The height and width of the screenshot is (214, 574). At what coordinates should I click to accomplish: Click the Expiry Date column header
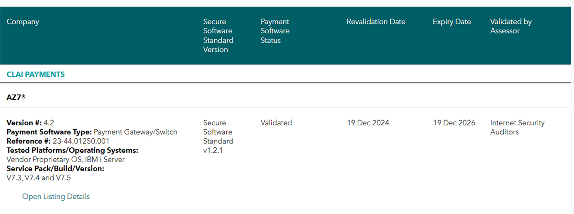pos(452,21)
